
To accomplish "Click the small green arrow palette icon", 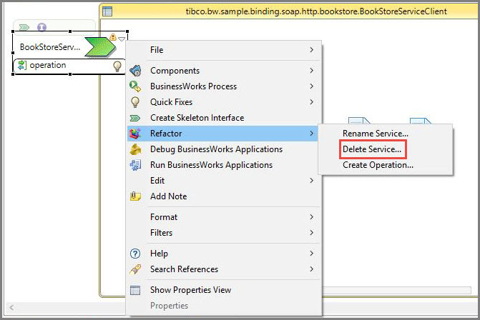I will pos(24,28).
